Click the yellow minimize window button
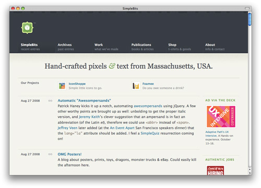The height and width of the screenshot is (188, 261). pos(18,8)
